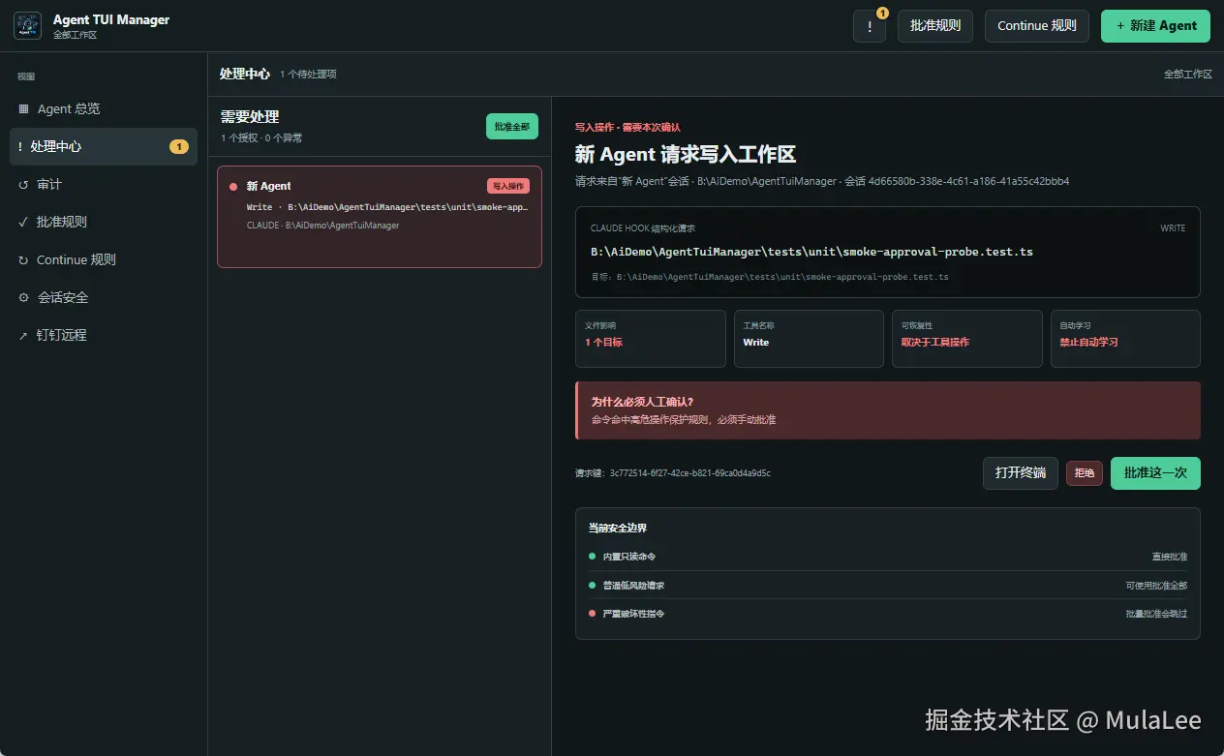
Task: Open 审计 view in sidebar
Action: click(x=104, y=185)
